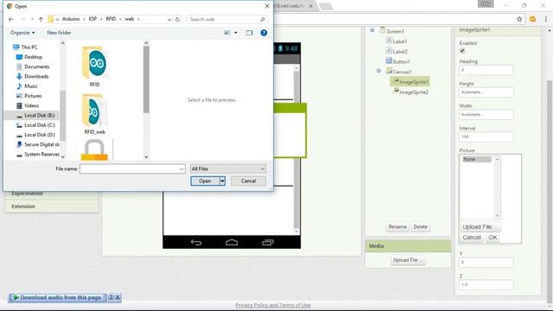Click Upload File in Picture property
Viewport: 553px width, 311px height.
480,226
